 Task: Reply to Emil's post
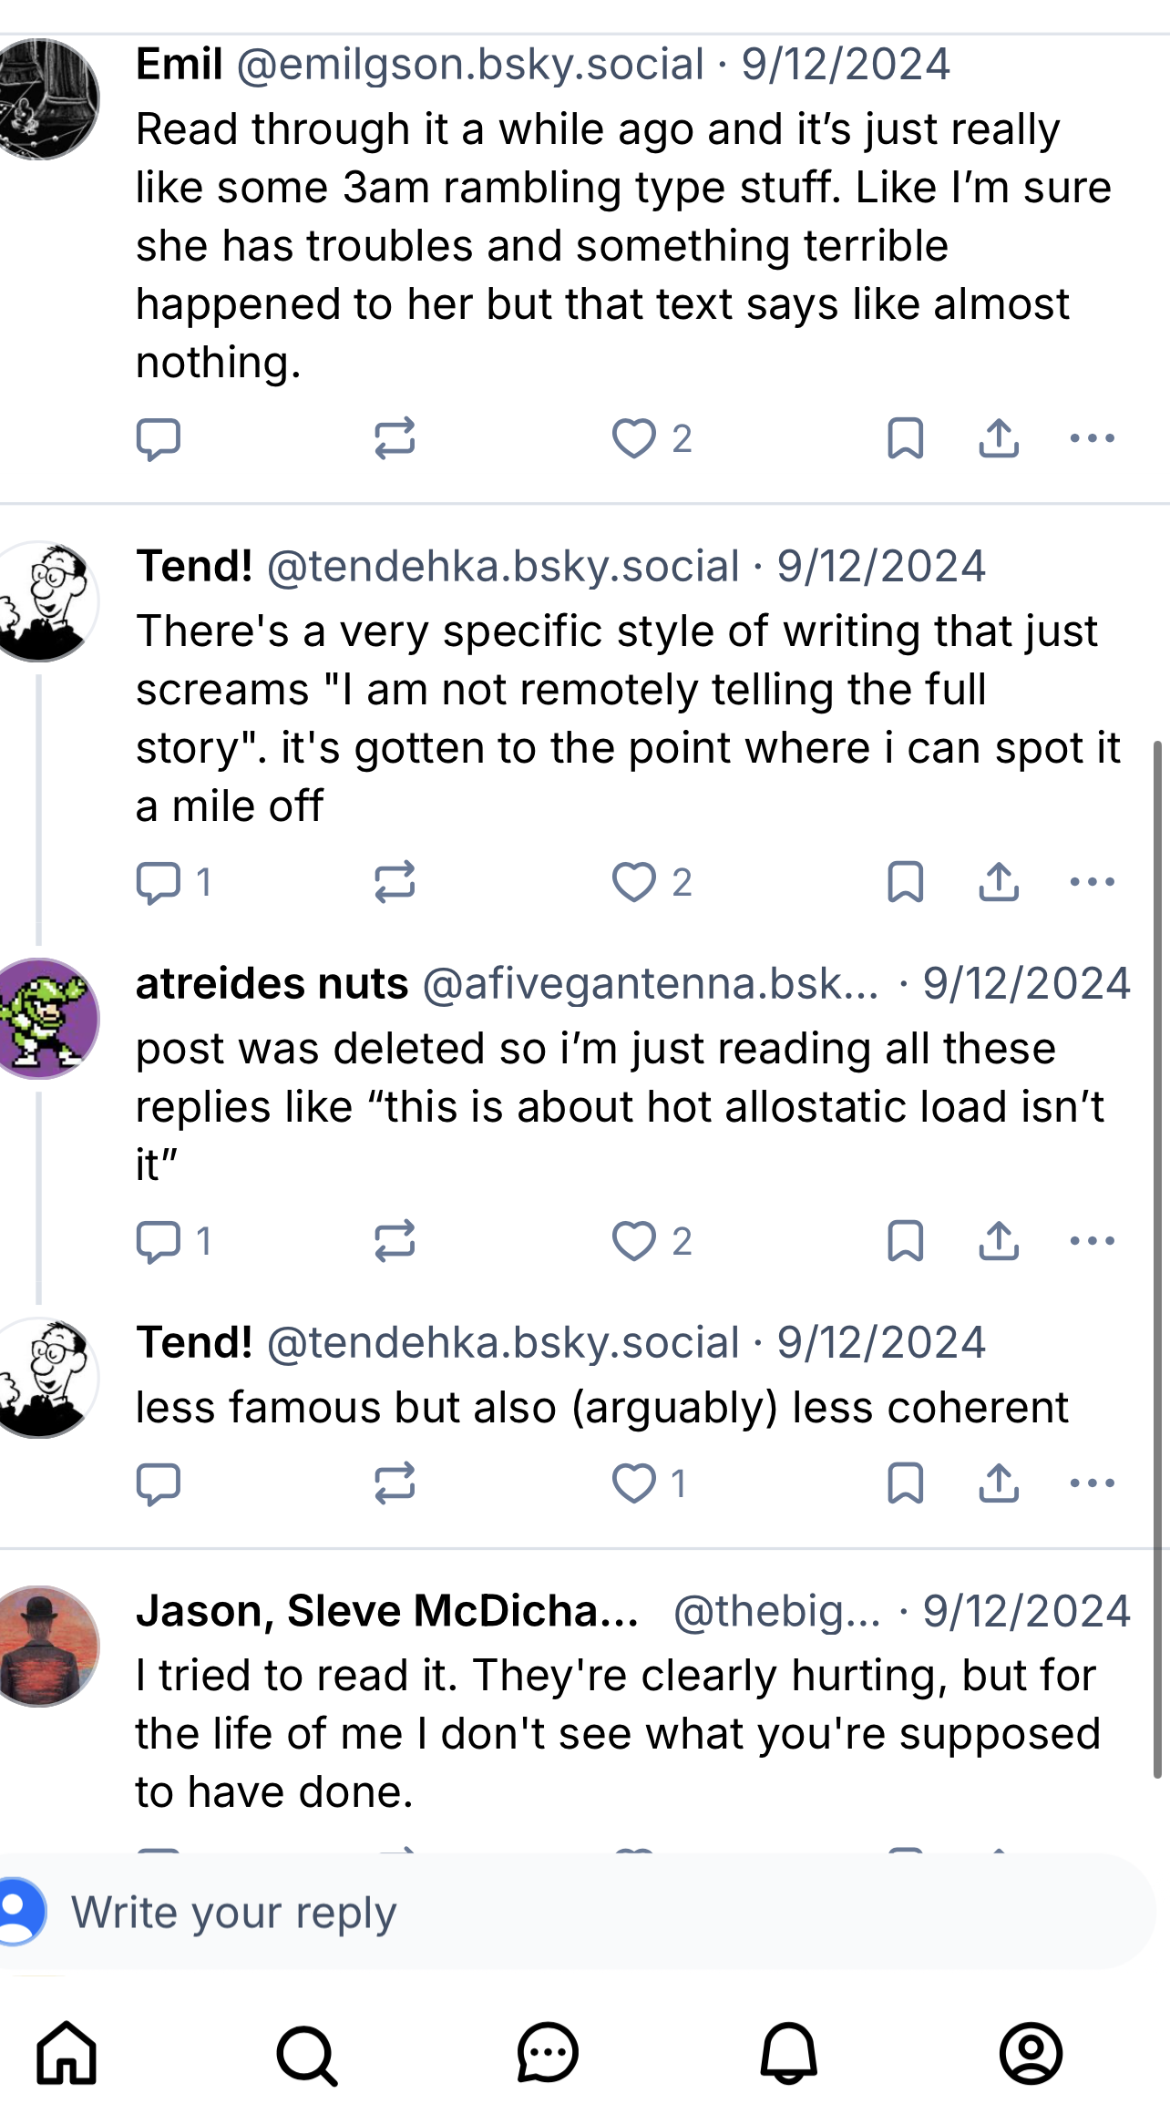(x=159, y=439)
